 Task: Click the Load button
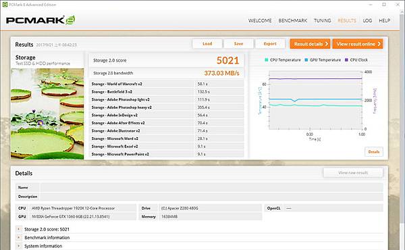coord(207,44)
